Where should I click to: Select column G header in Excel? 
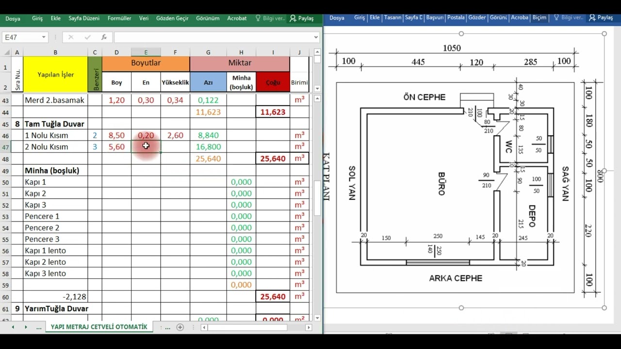coord(208,52)
